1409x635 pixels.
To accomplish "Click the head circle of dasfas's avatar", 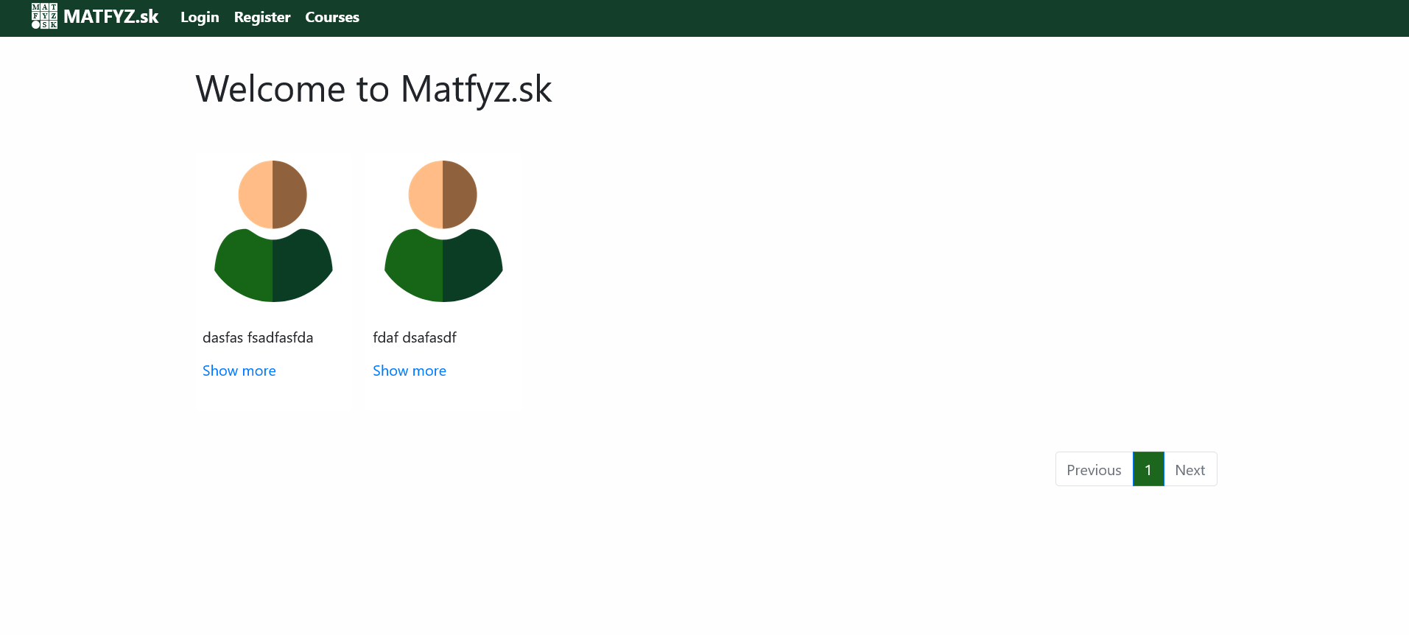I will pos(273,194).
